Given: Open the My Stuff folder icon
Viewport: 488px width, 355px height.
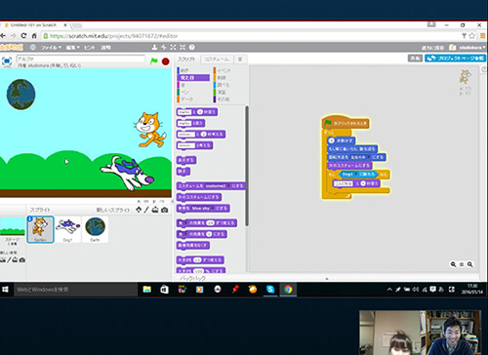Looking at the screenshot, I should tap(453, 48).
